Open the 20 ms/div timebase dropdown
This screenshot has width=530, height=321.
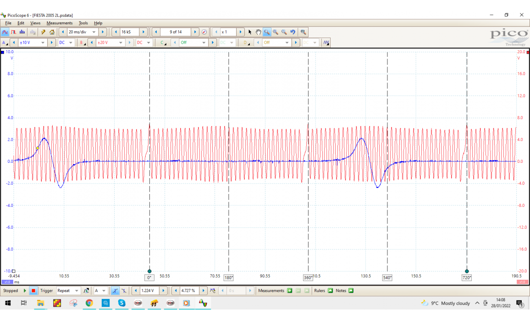(94, 32)
